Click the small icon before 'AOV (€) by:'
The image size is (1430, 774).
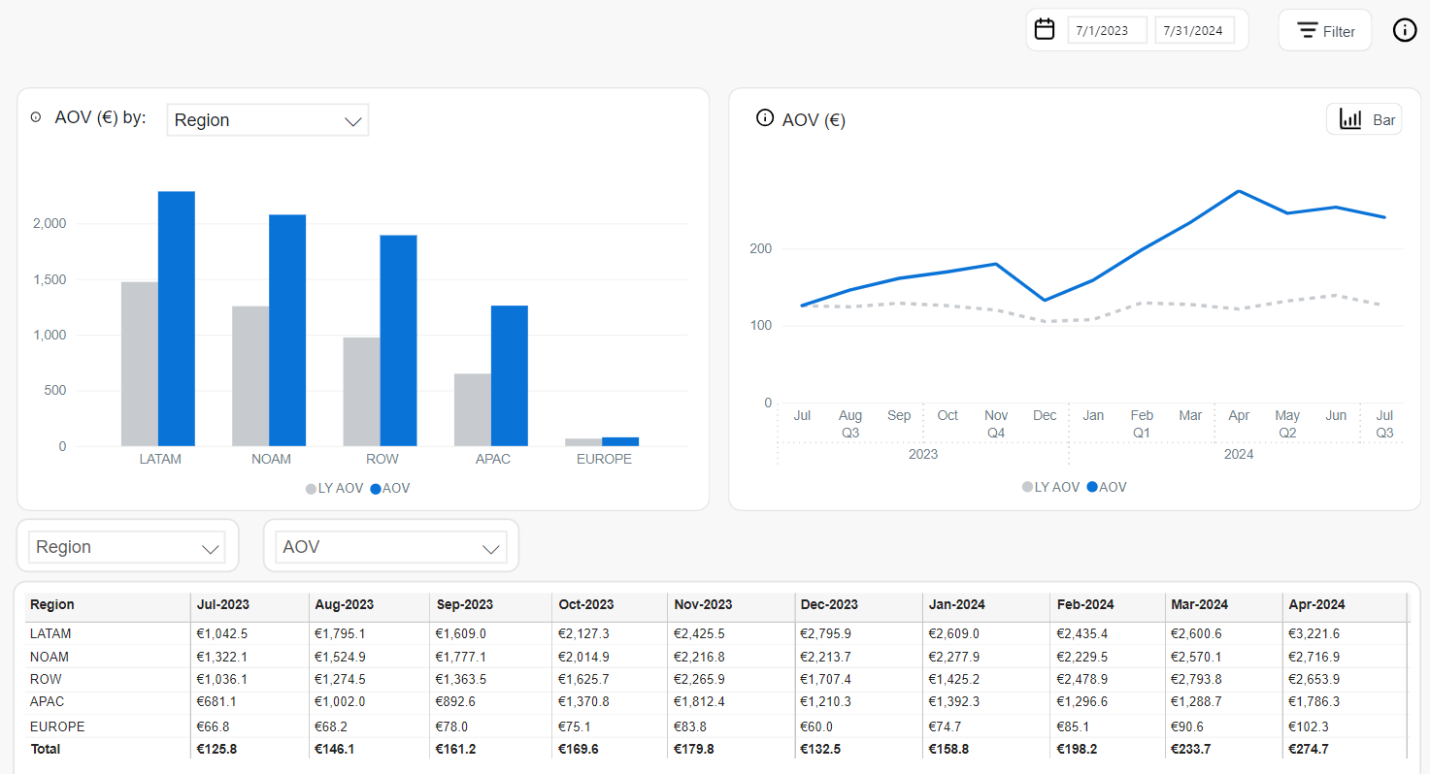[x=36, y=116]
